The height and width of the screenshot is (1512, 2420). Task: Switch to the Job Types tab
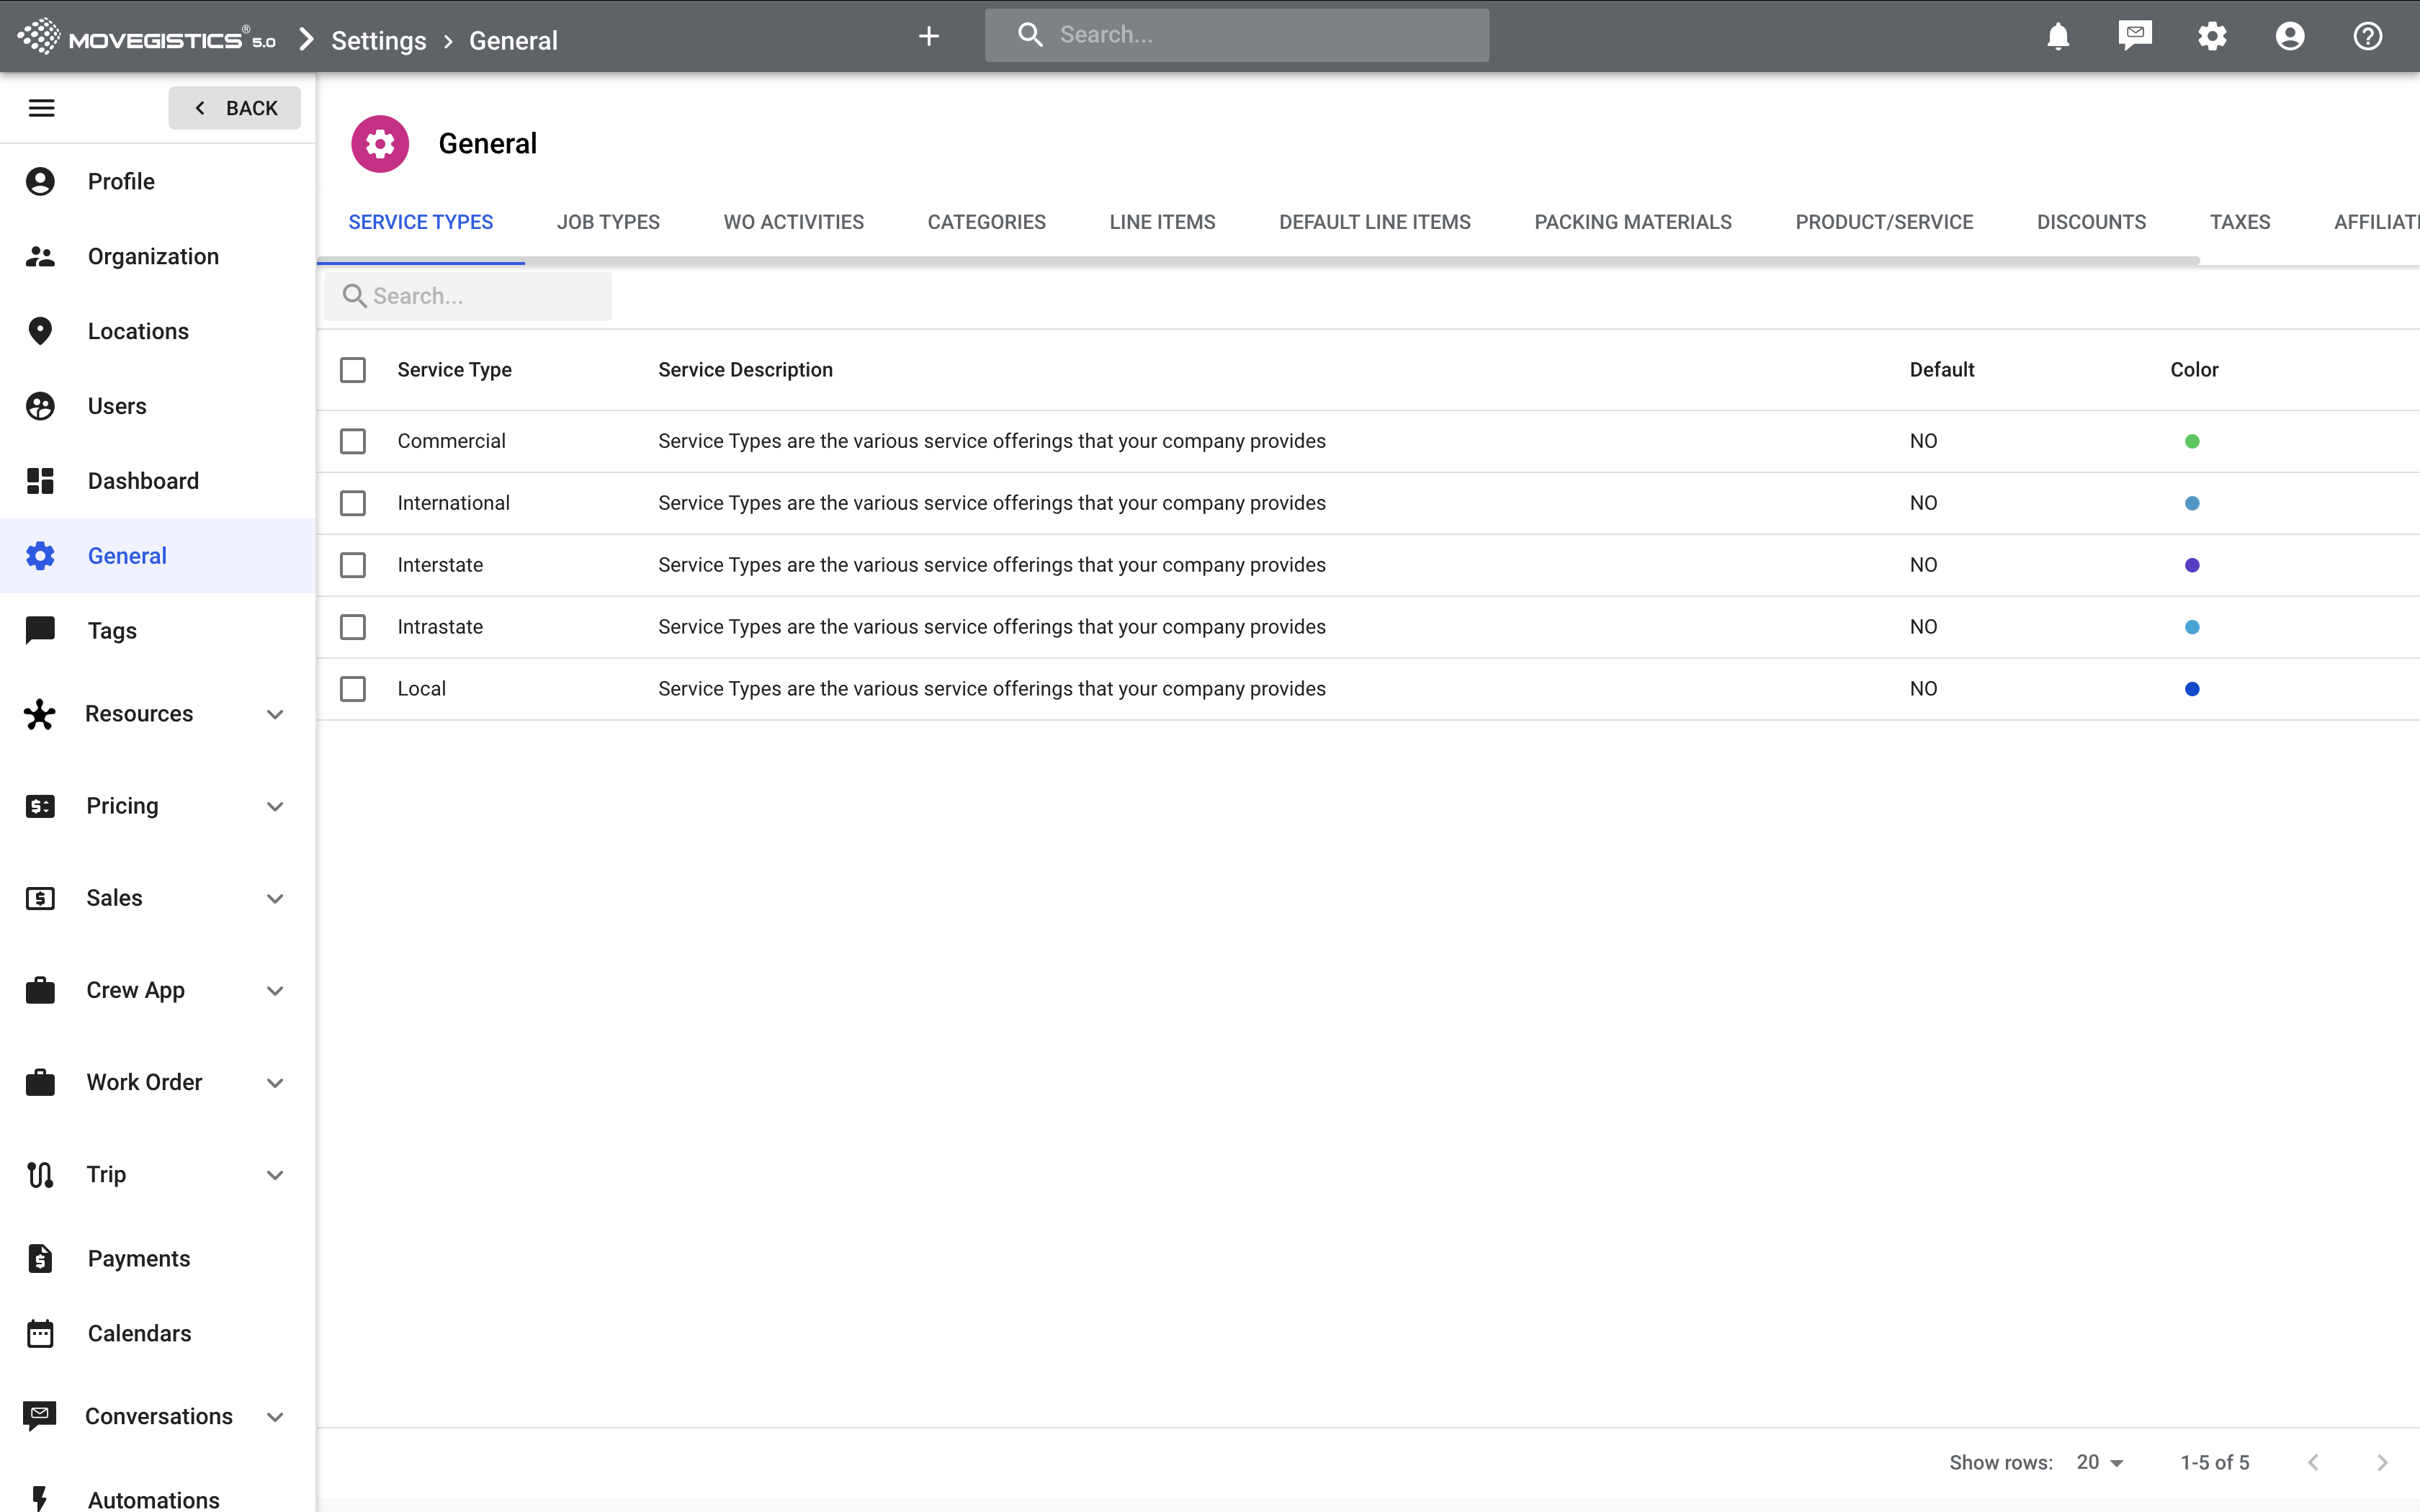(x=608, y=222)
